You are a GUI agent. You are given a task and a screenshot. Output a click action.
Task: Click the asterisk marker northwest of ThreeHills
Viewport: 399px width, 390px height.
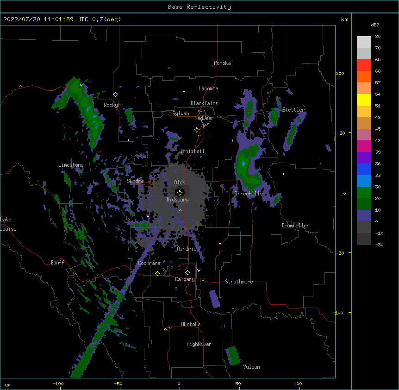coord(232,140)
